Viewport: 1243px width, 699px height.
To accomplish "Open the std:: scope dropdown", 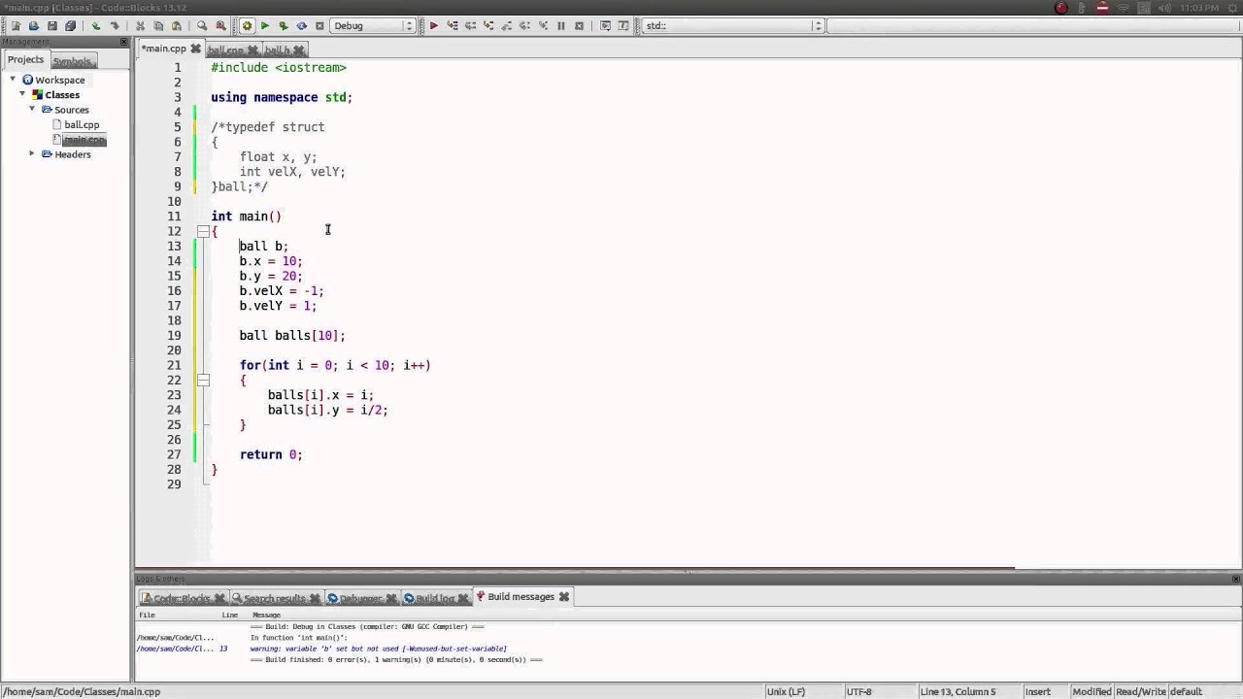I will [733, 26].
